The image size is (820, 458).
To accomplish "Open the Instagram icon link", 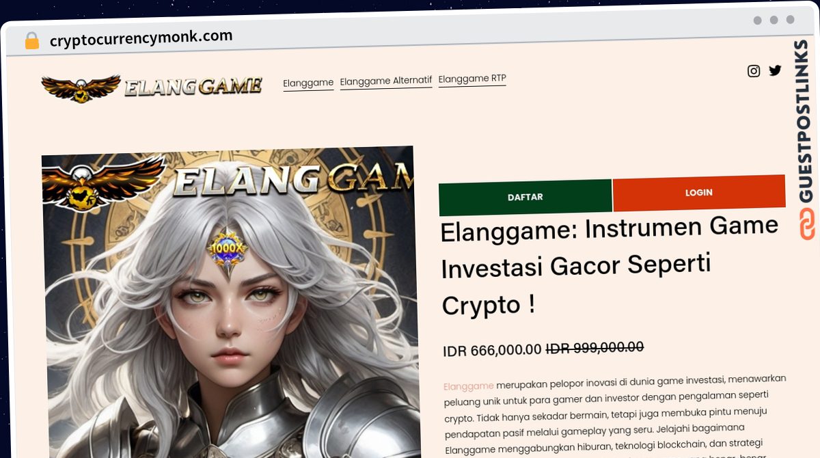I will click(x=754, y=71).
